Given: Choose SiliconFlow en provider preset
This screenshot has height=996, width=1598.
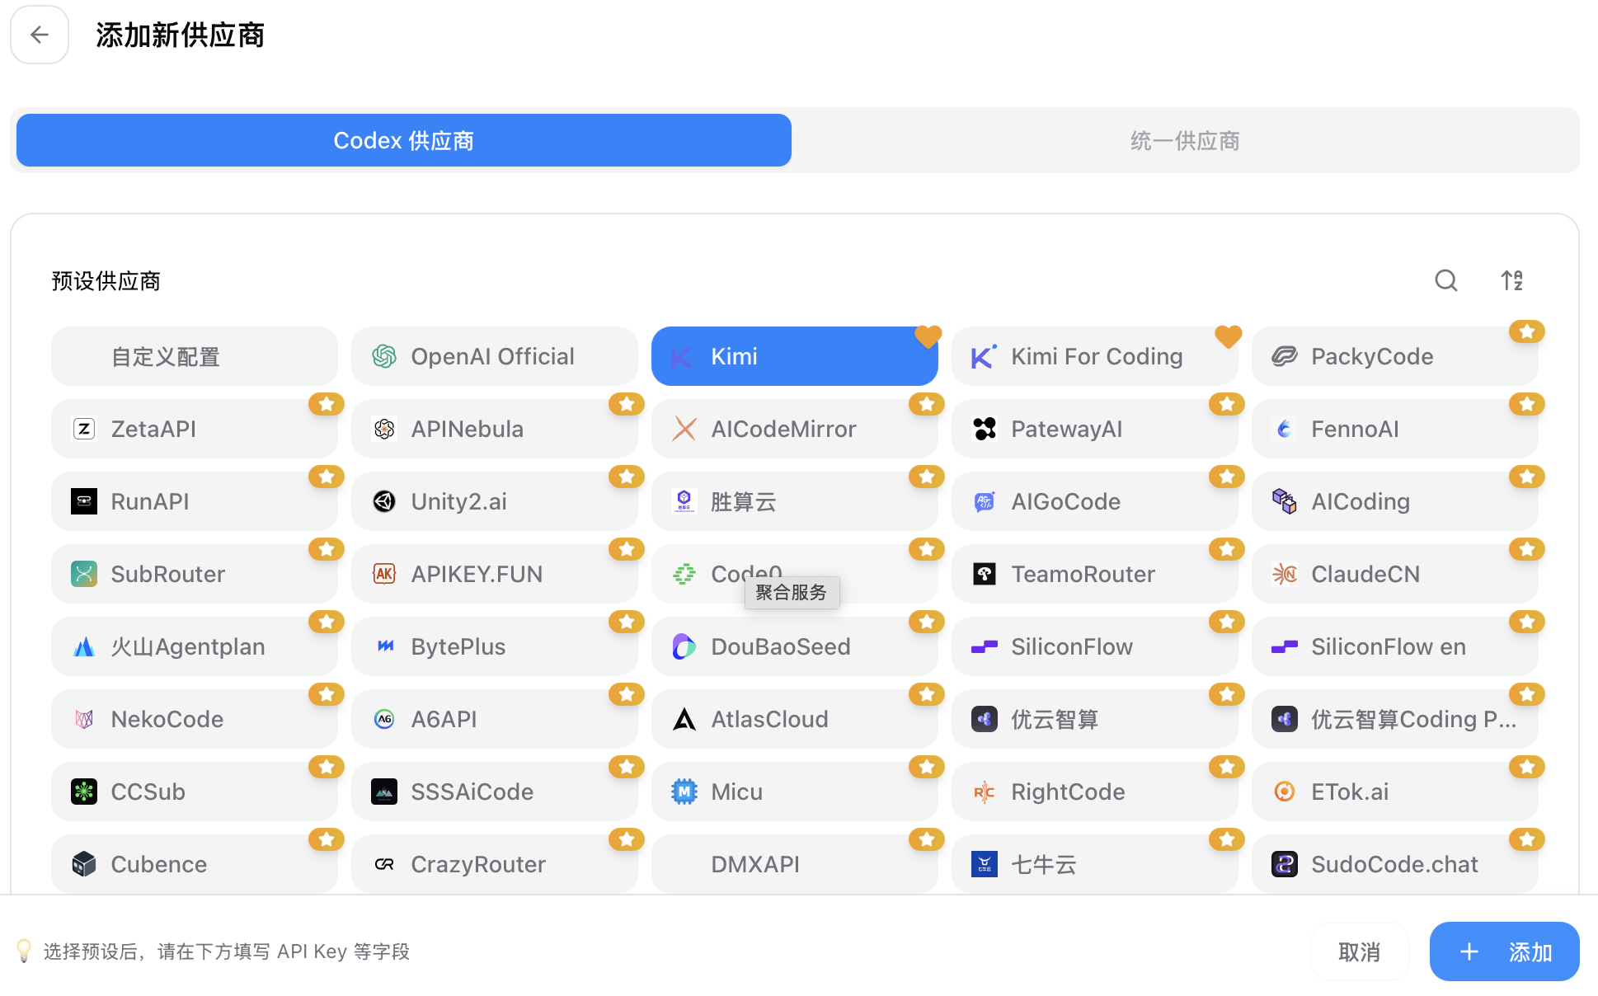Looking at the screenshot, I should [1395, 646].
